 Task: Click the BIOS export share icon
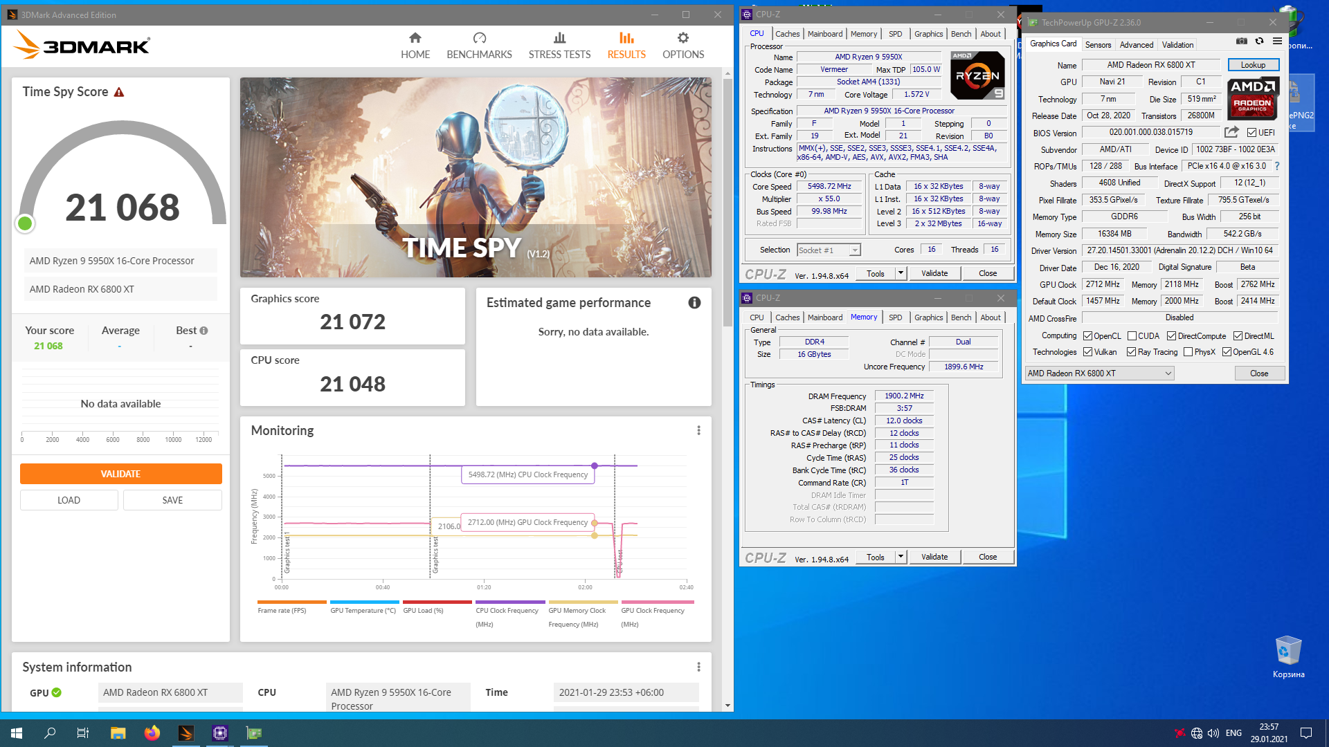point(1231,132)
